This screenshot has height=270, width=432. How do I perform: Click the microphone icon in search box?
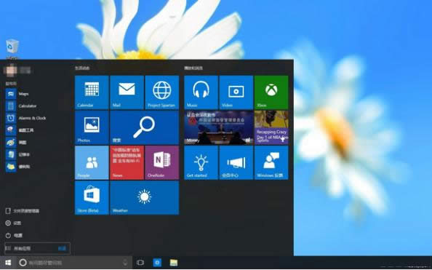(x=125, y=263)
